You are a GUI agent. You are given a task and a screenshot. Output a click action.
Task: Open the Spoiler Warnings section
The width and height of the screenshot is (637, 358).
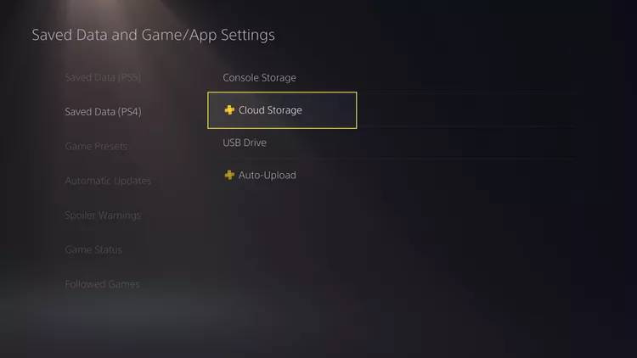coord(103,215)
